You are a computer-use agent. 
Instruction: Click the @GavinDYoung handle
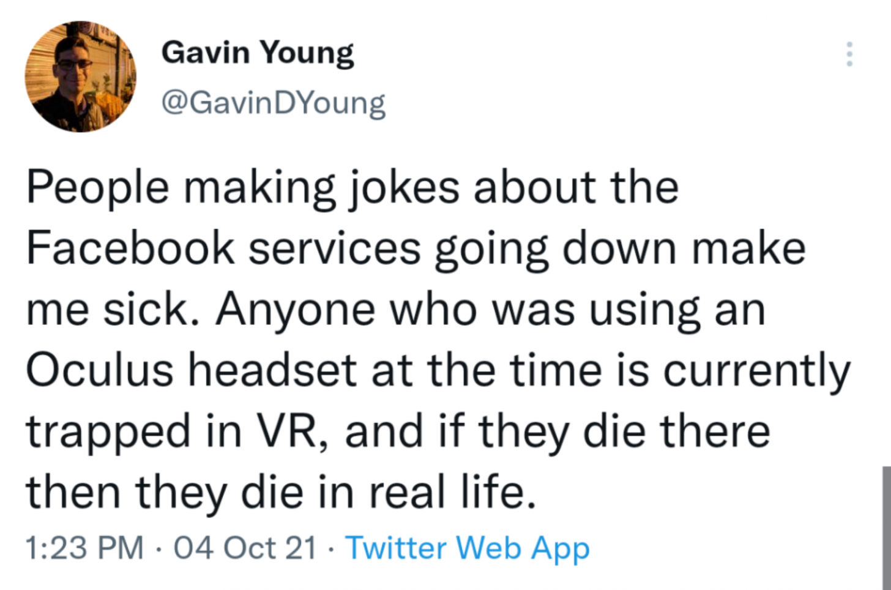[273, 103]
